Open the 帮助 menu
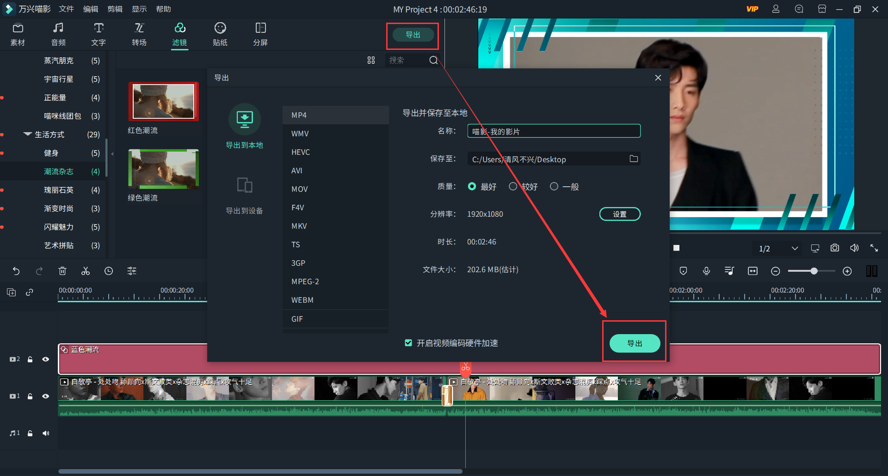The image size is (888, 476). pos(163,9)
